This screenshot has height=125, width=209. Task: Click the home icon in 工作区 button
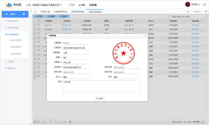[7, 14]
